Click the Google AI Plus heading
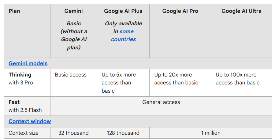275x139 pixels. pos(123,11)
